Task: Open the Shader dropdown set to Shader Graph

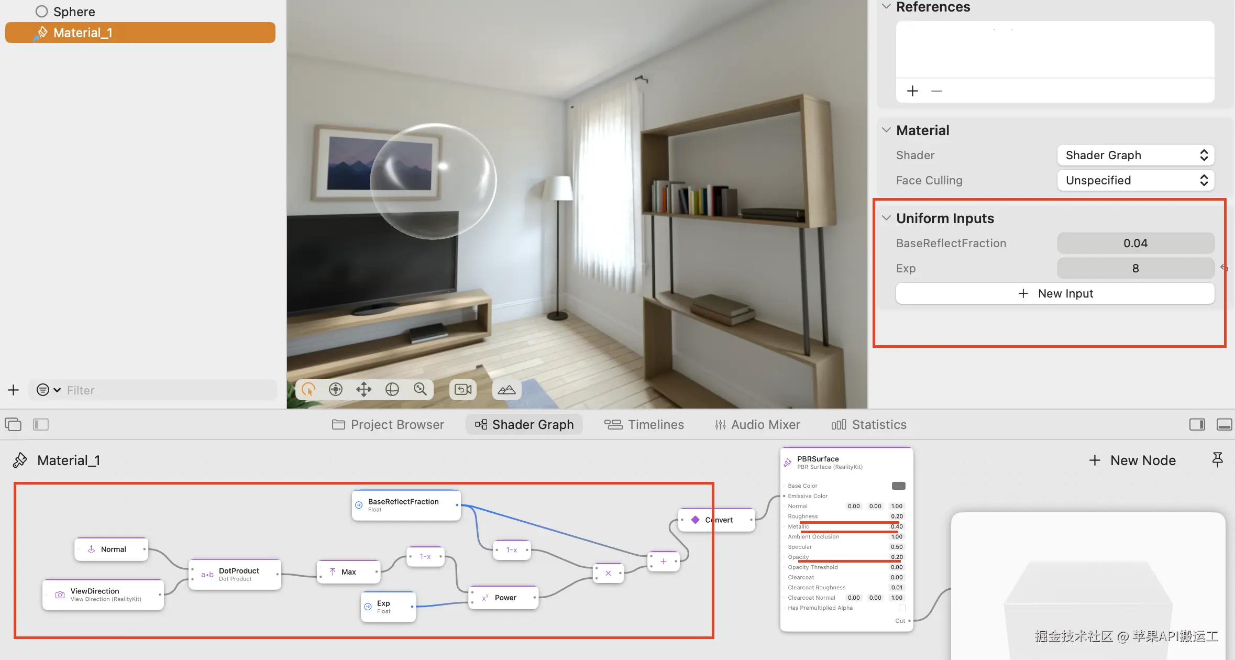Action: 1135,155
